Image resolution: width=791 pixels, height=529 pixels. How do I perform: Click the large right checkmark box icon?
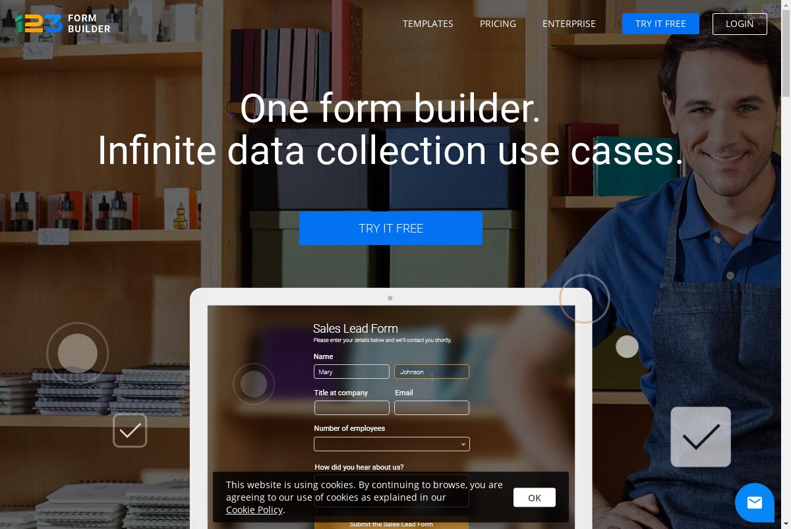coord(701,437)
